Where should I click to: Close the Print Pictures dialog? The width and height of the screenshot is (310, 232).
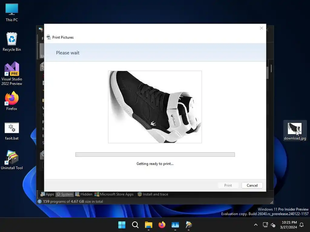(261, 28)
